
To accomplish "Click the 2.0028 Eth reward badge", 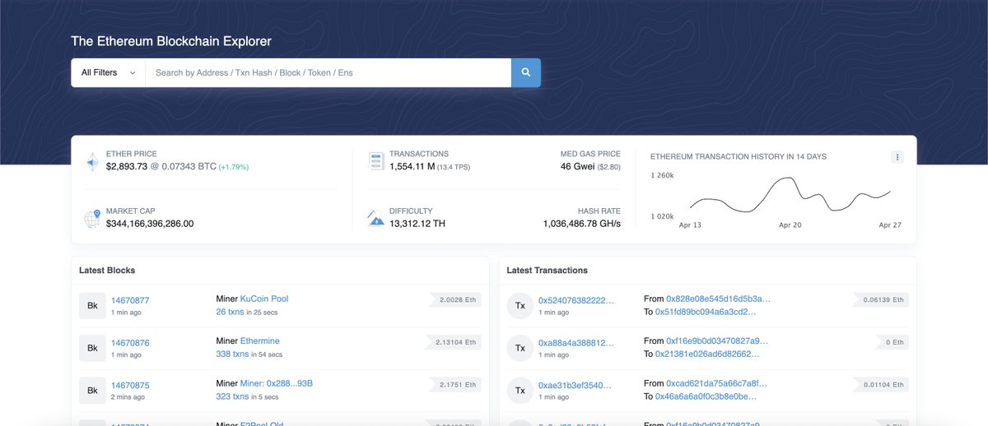I will click(x=455, y=300).
